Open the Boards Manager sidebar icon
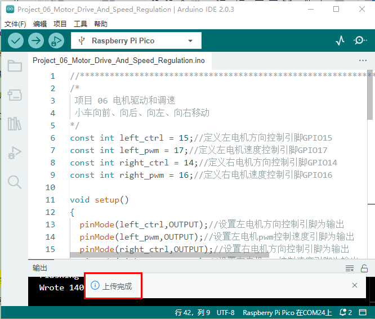This screenshot has width=375, height=319. (15, 95)
